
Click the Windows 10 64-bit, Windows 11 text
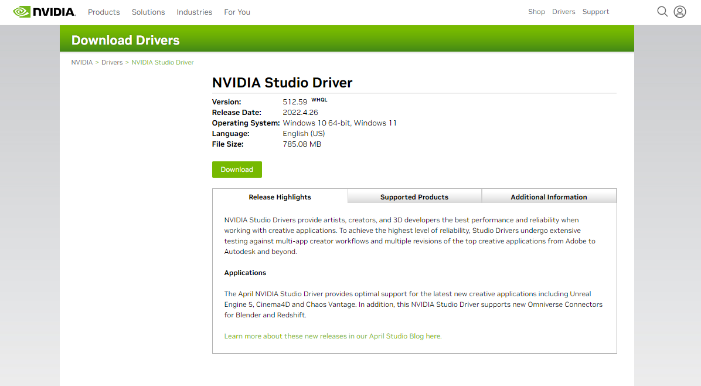pos(339,123)
